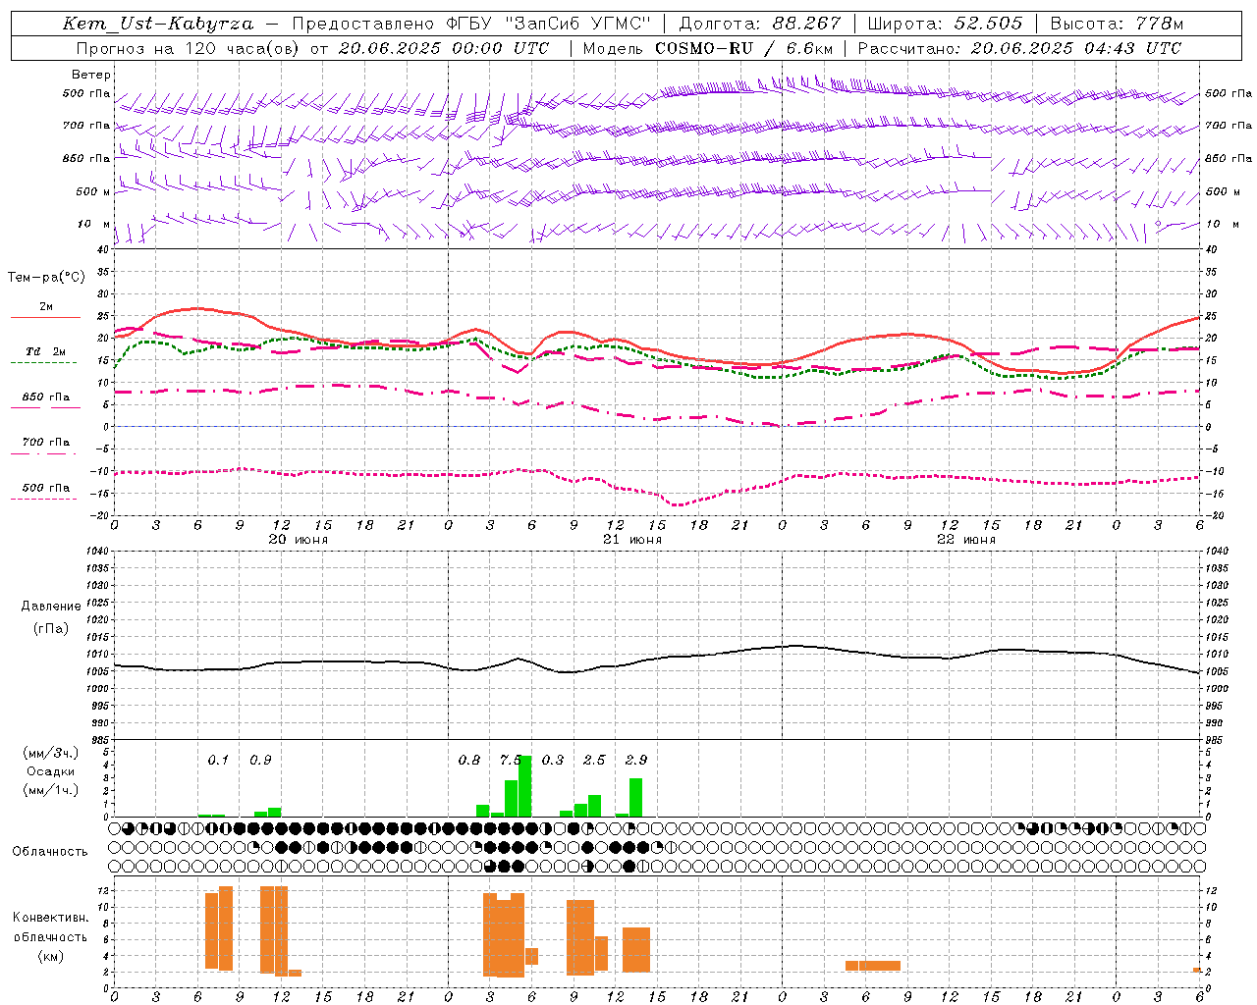Click the left 500 м wind level label
This screenshot has height=1005, width=1257.
(93, 191)
